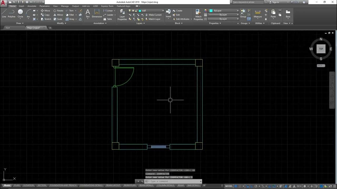Toggle group selection mode in Groups panel
This screenshot has height=189, width=337.
249,19
